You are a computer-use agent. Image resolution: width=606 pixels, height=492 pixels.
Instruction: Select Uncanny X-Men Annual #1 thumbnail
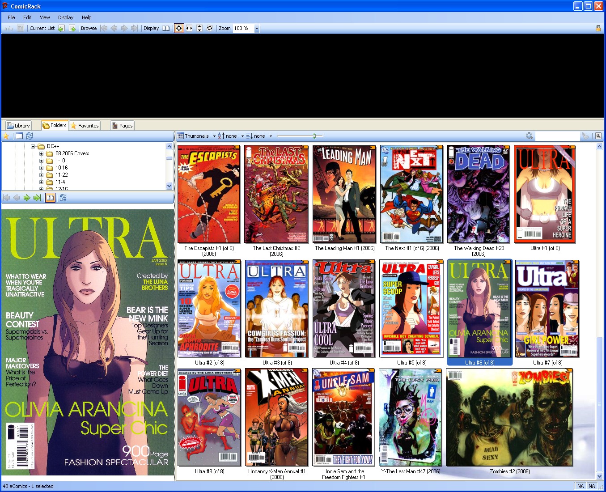click(277, 417)
